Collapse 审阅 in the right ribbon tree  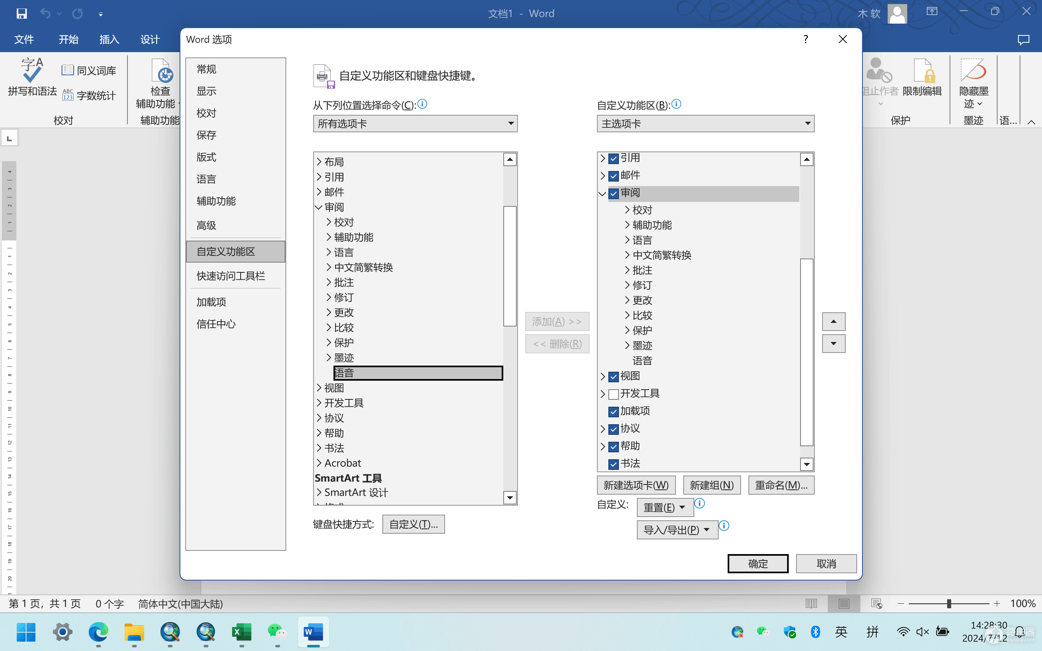tap(602, 193)
